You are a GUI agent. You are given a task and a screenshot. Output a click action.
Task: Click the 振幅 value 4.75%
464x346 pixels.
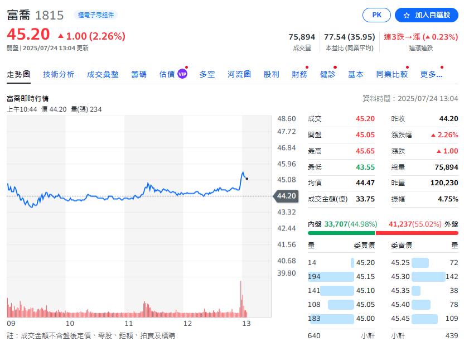tap(448, 199)
